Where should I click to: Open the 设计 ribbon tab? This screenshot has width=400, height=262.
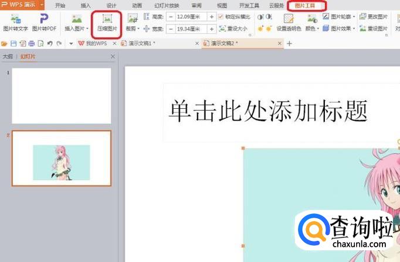tap(111, 5)
